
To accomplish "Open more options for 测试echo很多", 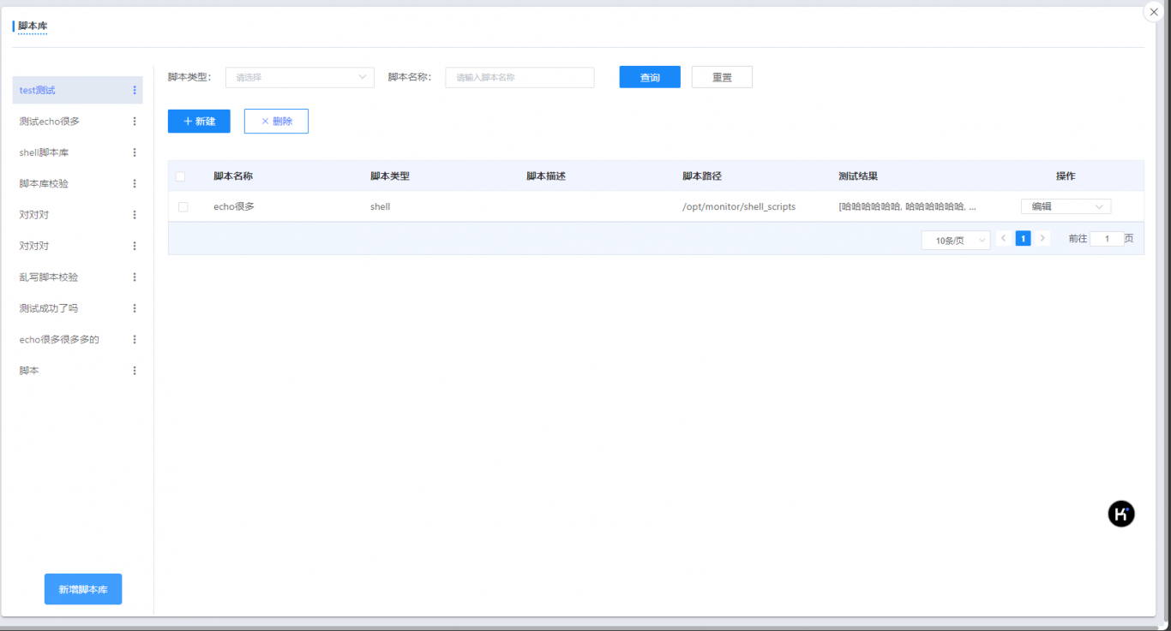I will click(x=135, y=122).
